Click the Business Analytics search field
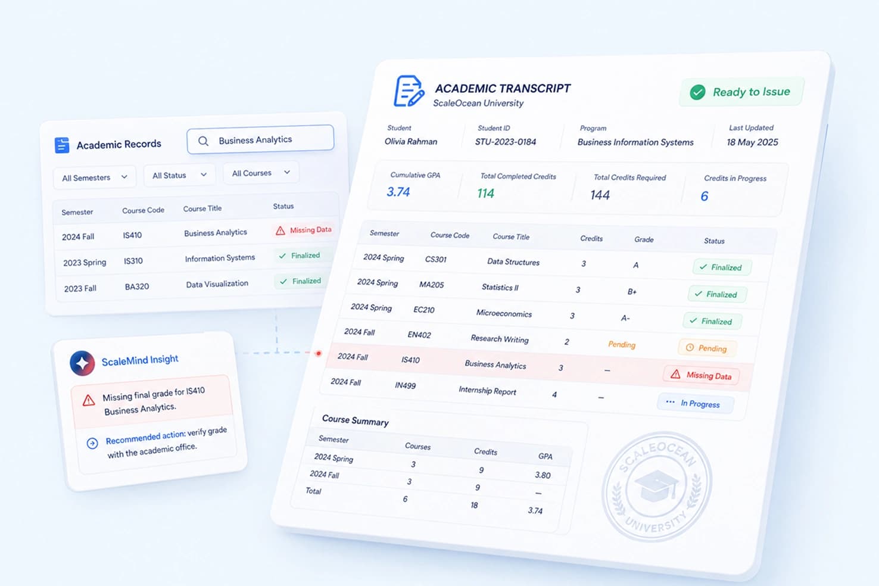 pyautogui.click(x=260, y=140)
